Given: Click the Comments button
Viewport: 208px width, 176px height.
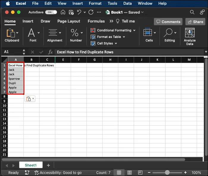Looking at the screenshot, I should 168,22.
